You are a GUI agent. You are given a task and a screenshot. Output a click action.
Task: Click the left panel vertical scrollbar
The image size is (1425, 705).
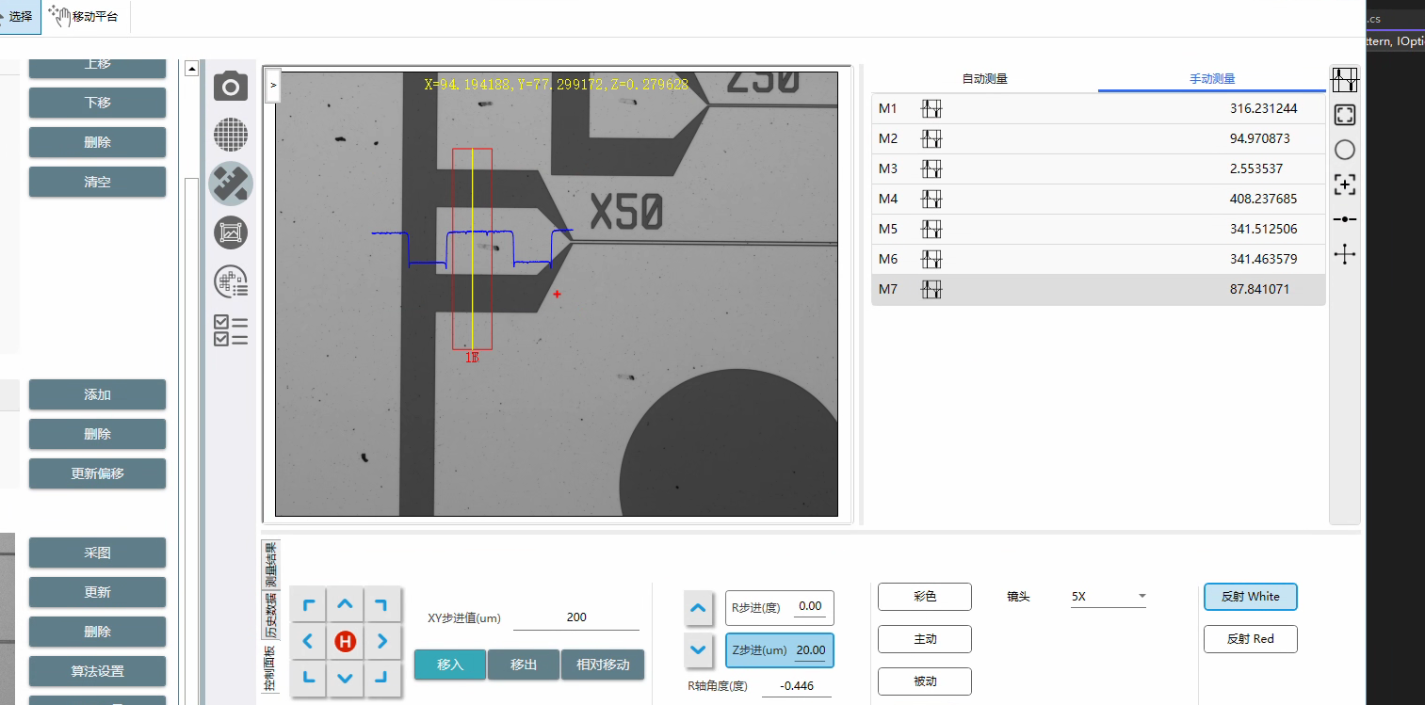click(x=191, y=377)
